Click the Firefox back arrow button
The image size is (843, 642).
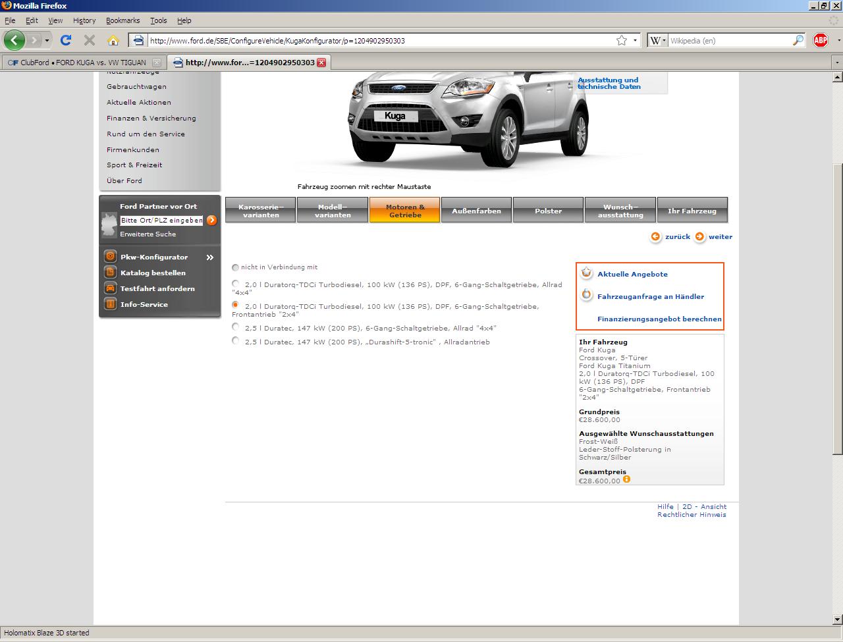tap(14, 40)
